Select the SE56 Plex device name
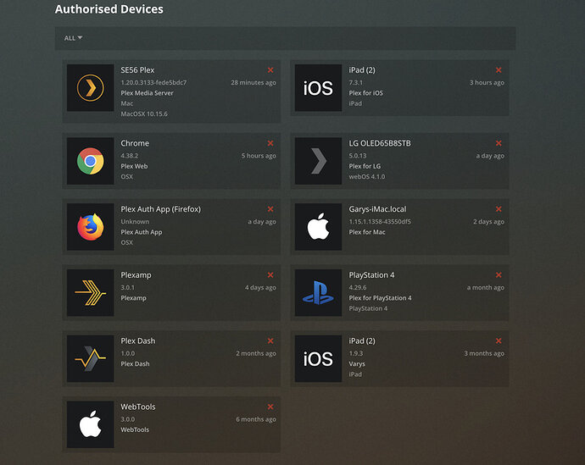585x465 pixels. point(137,70)
